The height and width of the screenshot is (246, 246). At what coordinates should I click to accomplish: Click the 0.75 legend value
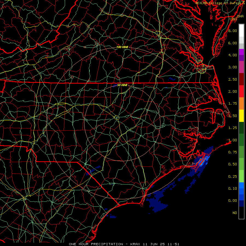point(233,152)
